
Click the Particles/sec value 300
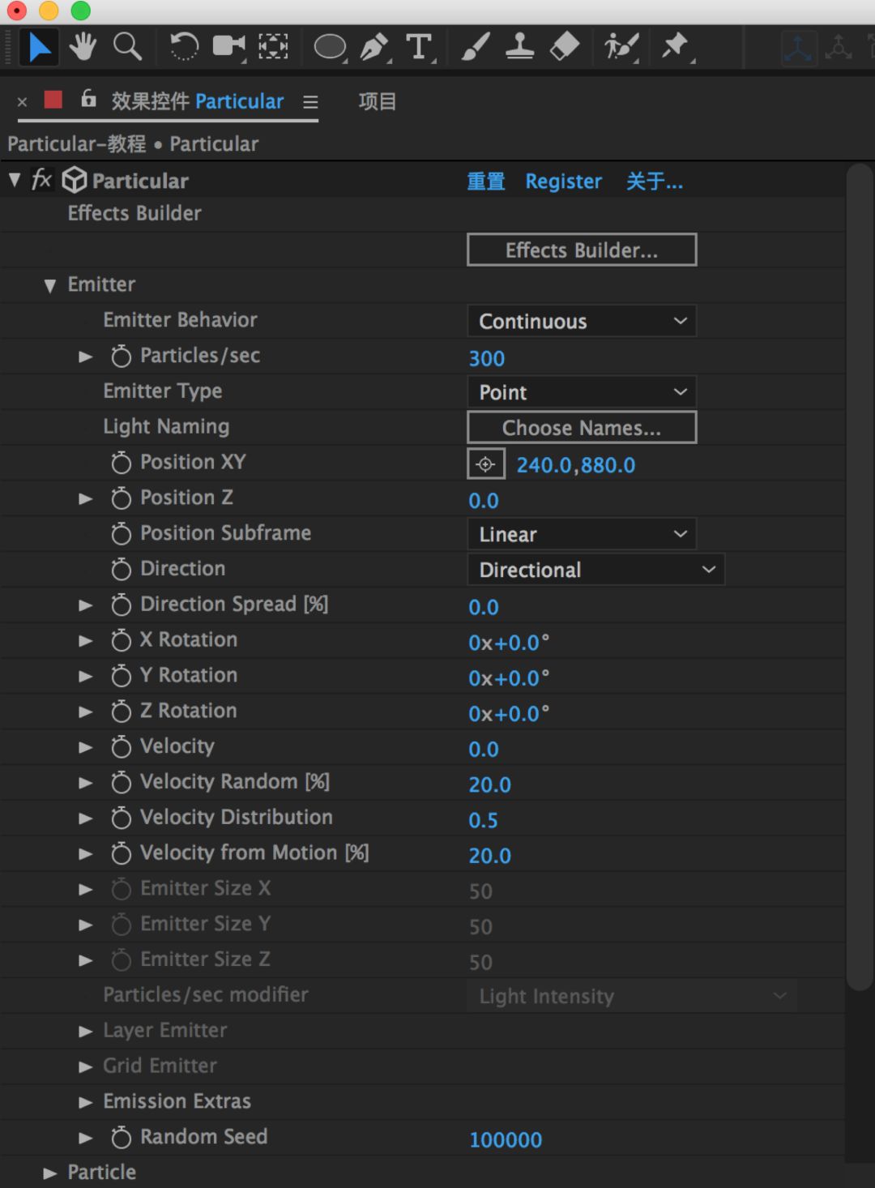coord(487,358)
